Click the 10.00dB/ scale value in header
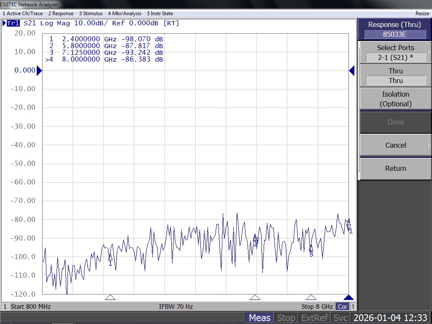The height and width of the screenshot is (324, 432). coord(91,23)
